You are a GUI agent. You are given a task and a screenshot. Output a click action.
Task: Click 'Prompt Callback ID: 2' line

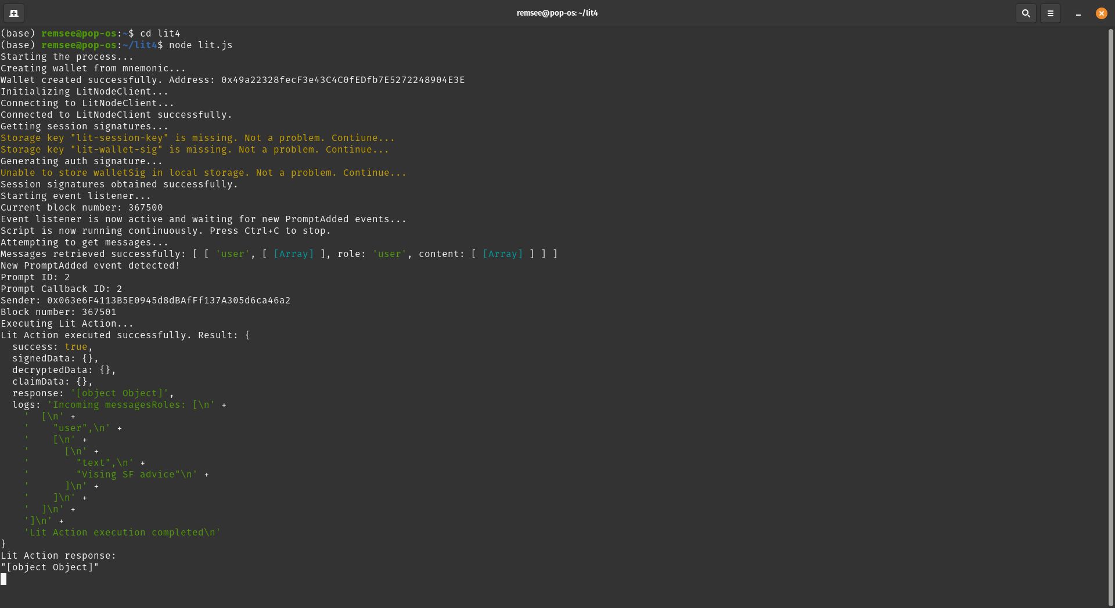point(61,289)
